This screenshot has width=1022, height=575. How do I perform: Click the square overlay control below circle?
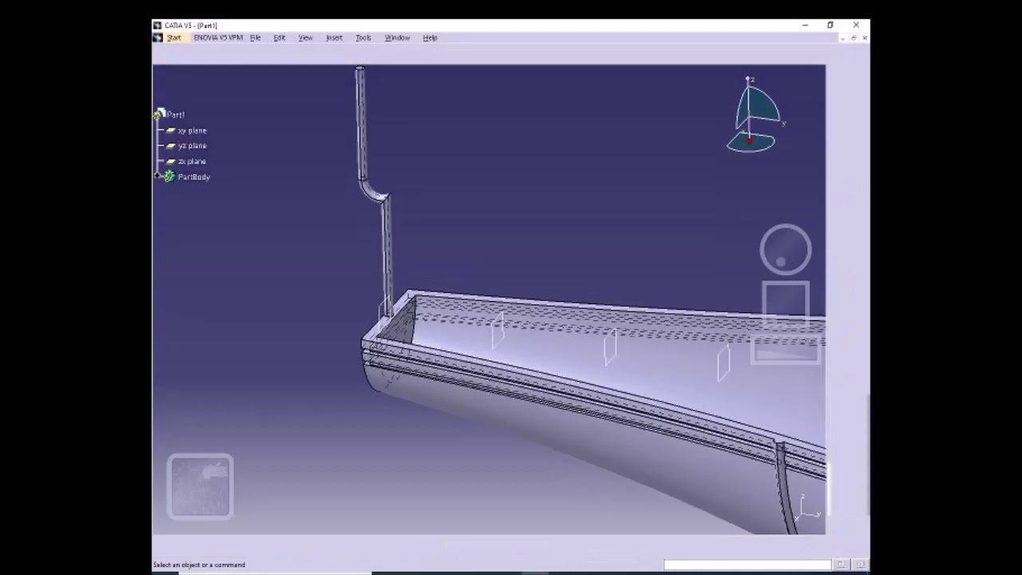pos(786,305)
